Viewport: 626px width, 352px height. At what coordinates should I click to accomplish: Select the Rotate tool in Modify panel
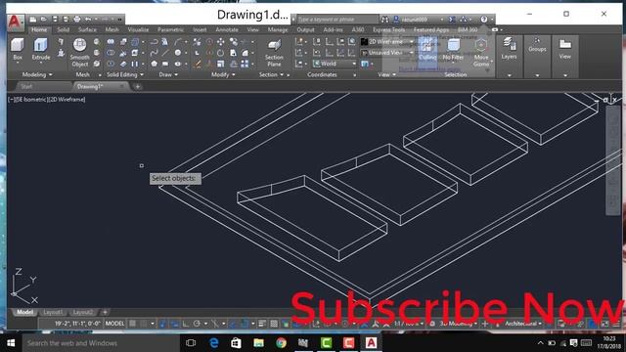[x=220, y=53]
